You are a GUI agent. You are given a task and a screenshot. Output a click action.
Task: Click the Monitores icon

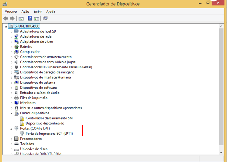(x=17, y=103)
